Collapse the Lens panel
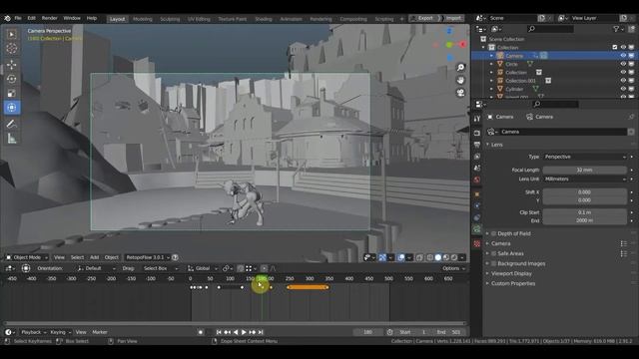The image size is (639, 359). [496, 145]
